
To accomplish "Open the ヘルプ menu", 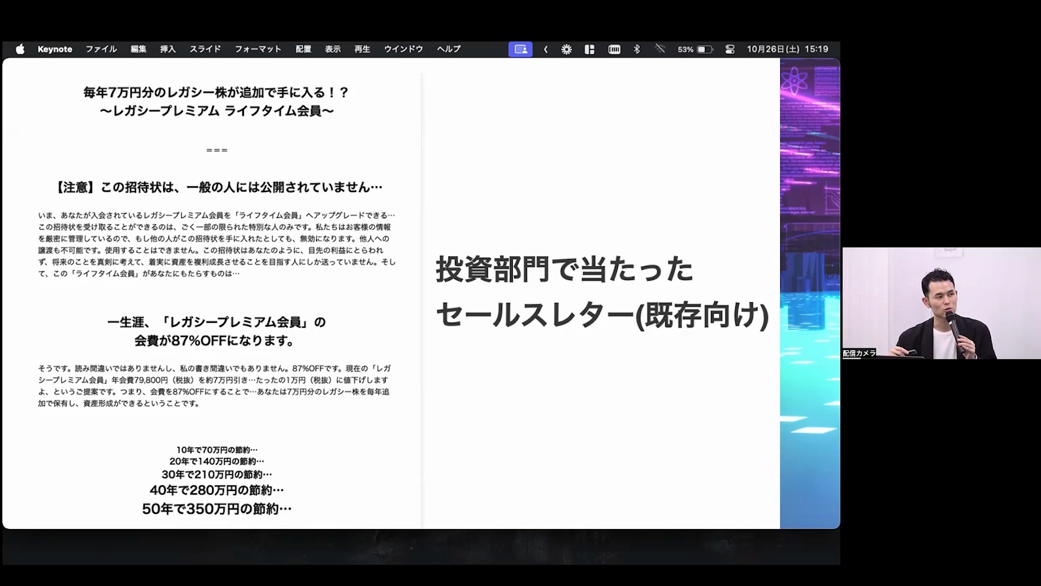I will coord(449,49).
